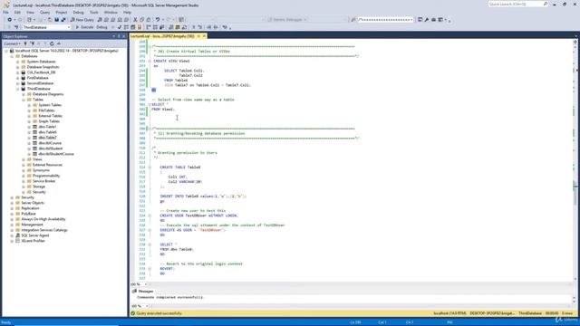Click the Parse checkmark icon
Image resolution: width=580 pixels, height=326 pixels.
pos(120,27)
